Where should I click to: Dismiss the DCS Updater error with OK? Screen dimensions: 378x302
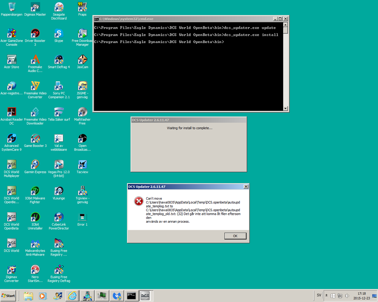click(x=235, y=236)
